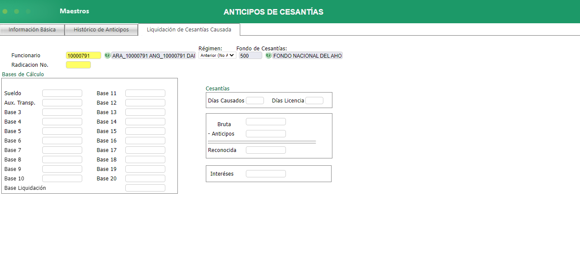Screen dimensions: 580x257
Task: Select the Liquidación de Cesantías Causada tab
Action: click(x=189, y=29)
